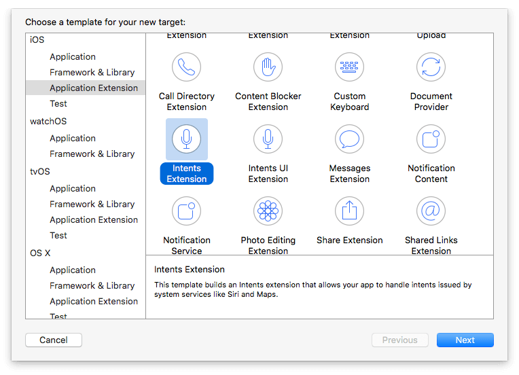Select the Custom Keyboard template icon
The width and height of the screenshot is (519, 375).
click(x=350, y=67)
